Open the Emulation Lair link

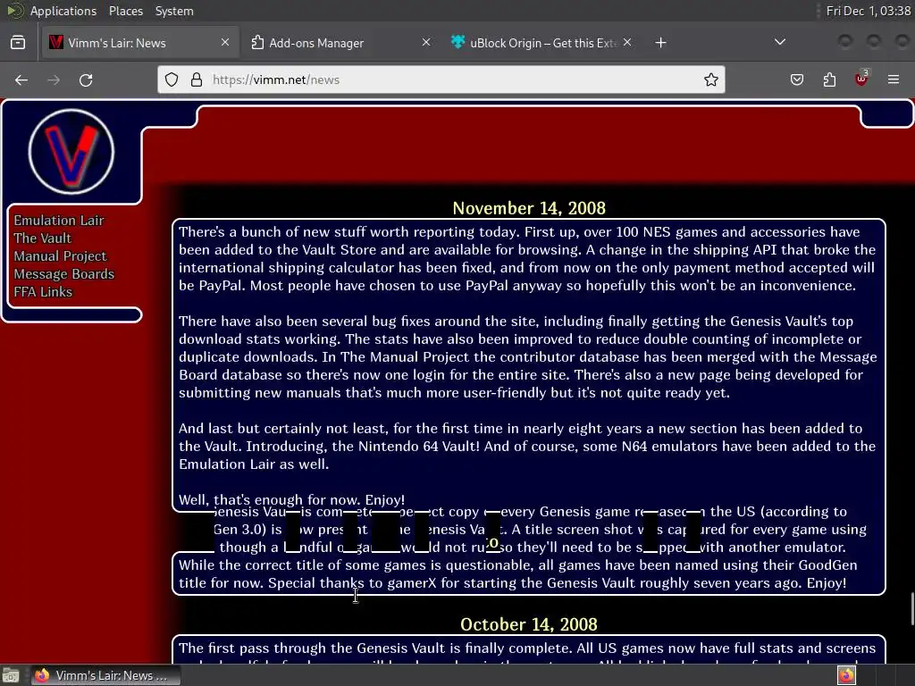59,221
